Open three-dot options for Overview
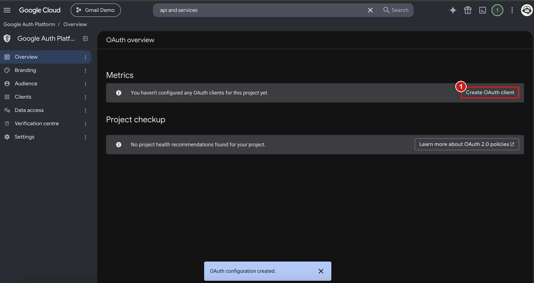 [85, 57]
